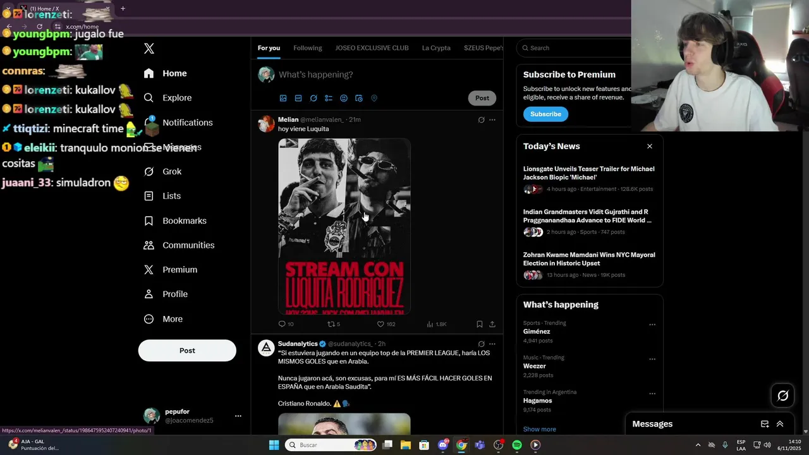809x455 pixels.
Task: Click the grey Post button in composer
Action: tap(482, 98)
